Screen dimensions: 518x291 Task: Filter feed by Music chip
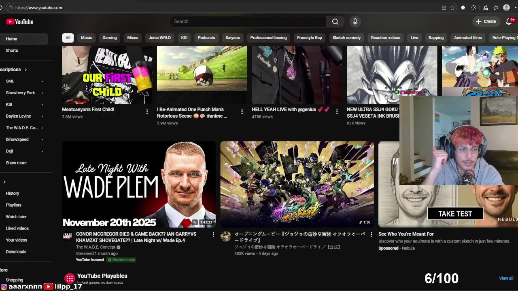point(86,38)
